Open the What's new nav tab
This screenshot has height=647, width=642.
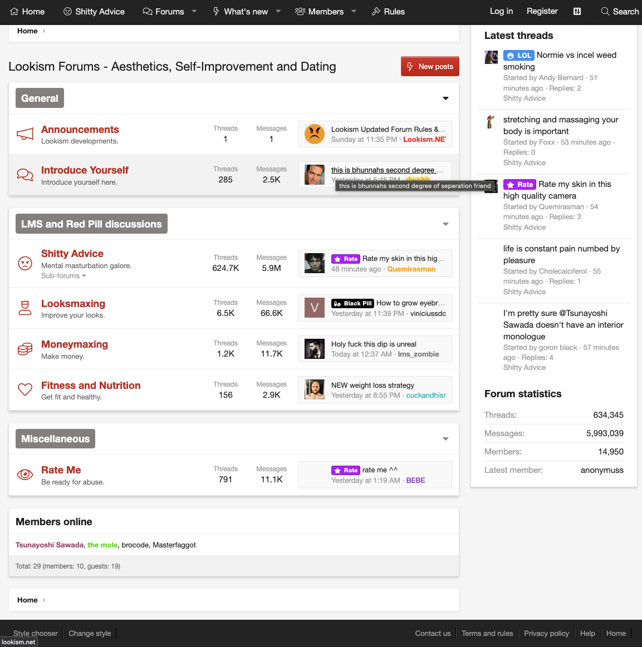click(x=246, y=12)
